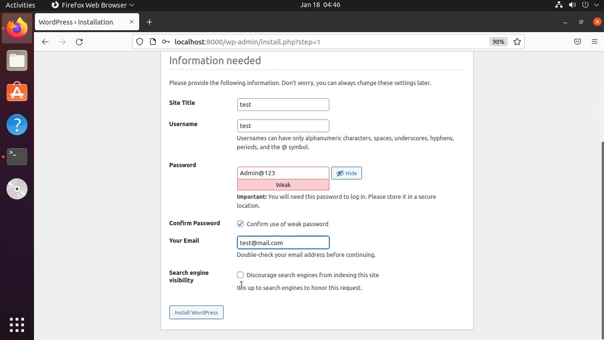Minimize the Firefox window
Viewport: 604px width, 340px height.
pyautogui.click(x=565, y=22)
